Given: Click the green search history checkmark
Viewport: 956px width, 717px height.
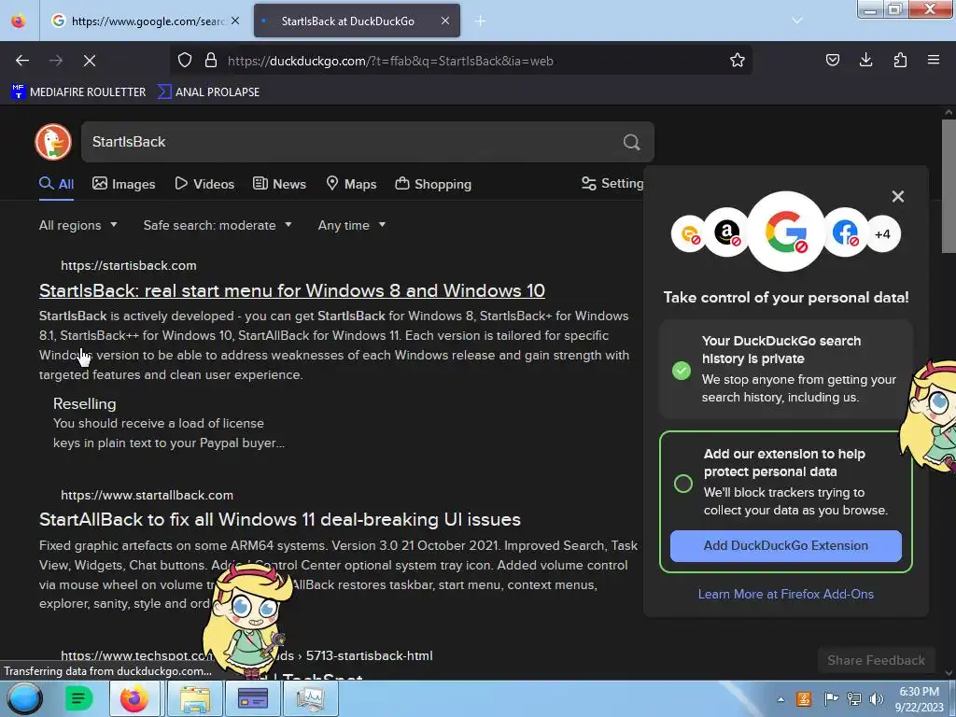Looking at the screenshot, I should click(681, 370).
